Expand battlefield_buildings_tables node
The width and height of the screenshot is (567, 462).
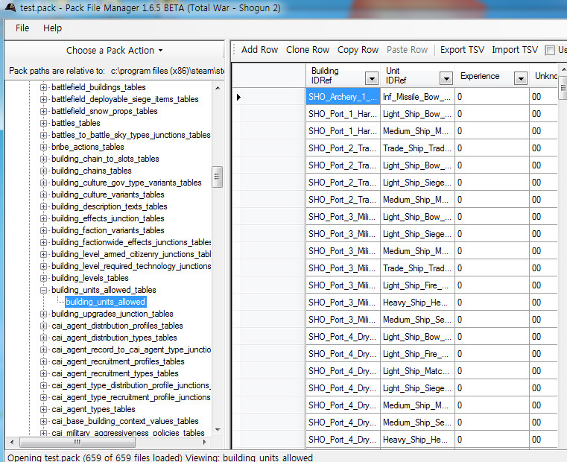click(x=43, y=87)
